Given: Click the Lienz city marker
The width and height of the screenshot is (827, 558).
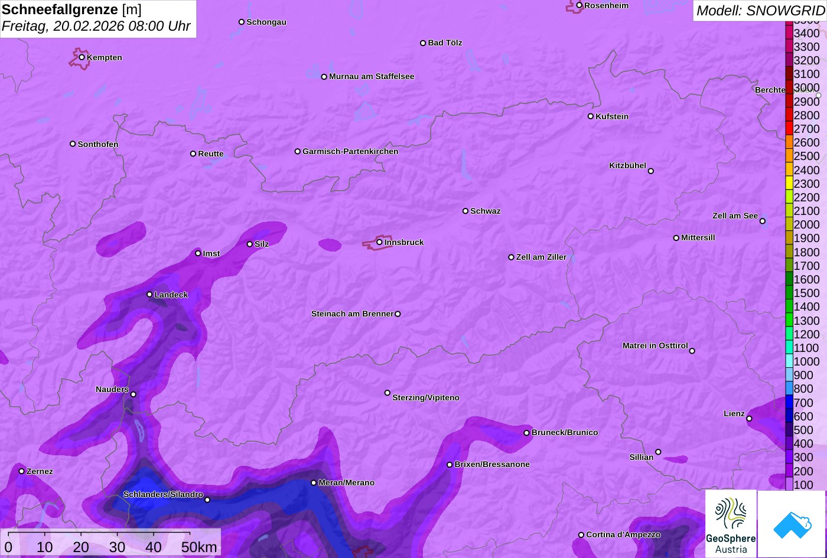Looking at the screenshot, I should (749, 419).
